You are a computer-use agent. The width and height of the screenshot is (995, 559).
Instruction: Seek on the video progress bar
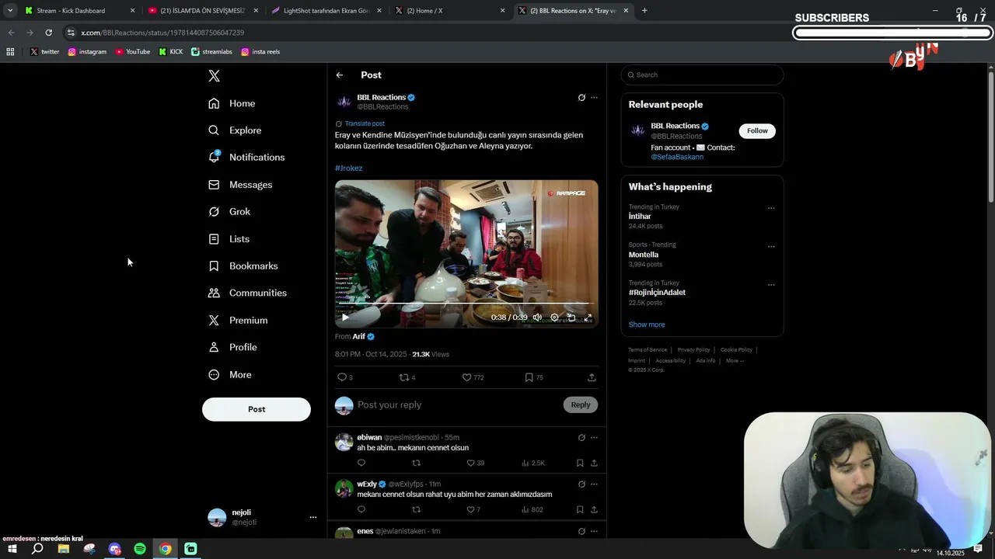point(466,304)
